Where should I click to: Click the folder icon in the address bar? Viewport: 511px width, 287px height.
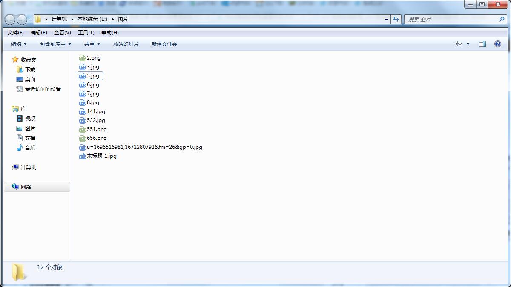click(x=38, y=19)
